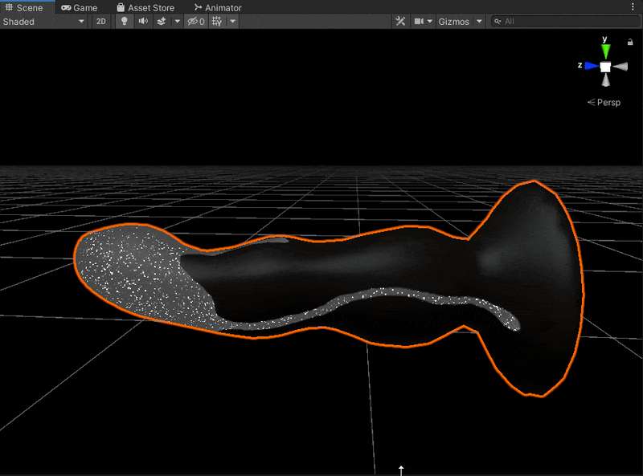
Task: Open the Shaded draw mode dropdown
Action: point(43,22)
